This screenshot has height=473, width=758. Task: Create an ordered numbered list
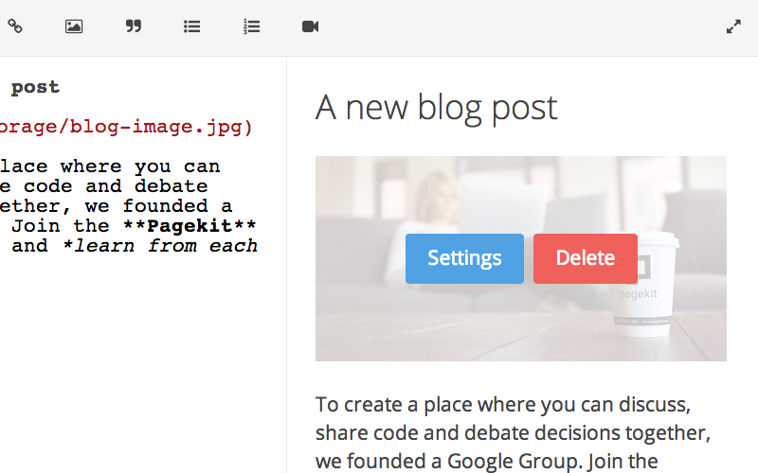pos(251,26)
